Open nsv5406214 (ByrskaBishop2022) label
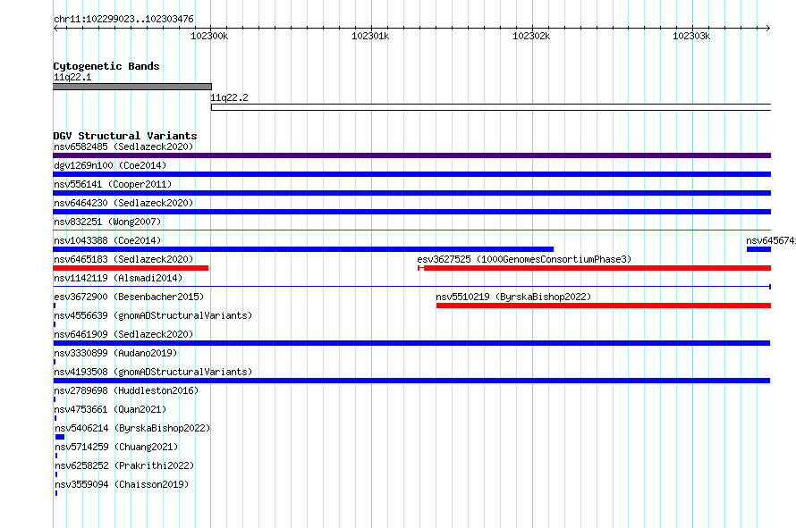The image size is (796, 528). 132,428
